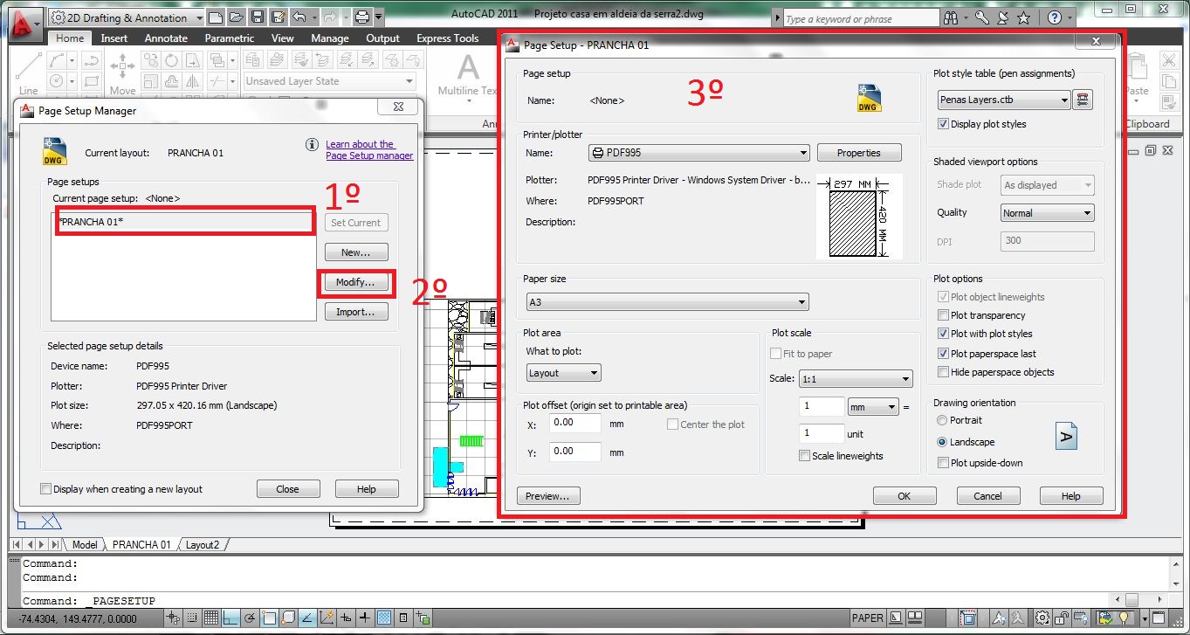Click the Save icon in Quick Access toolbar

(256, 17)
